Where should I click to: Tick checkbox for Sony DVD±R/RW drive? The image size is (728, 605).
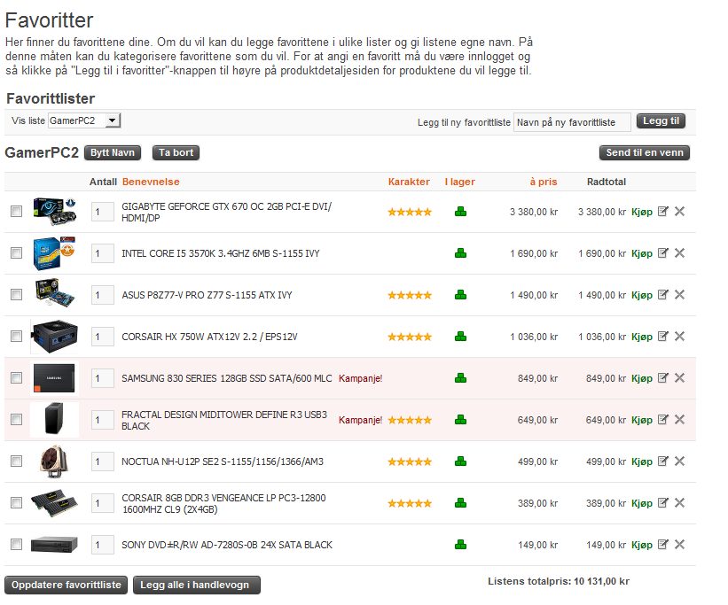(16, 544)
